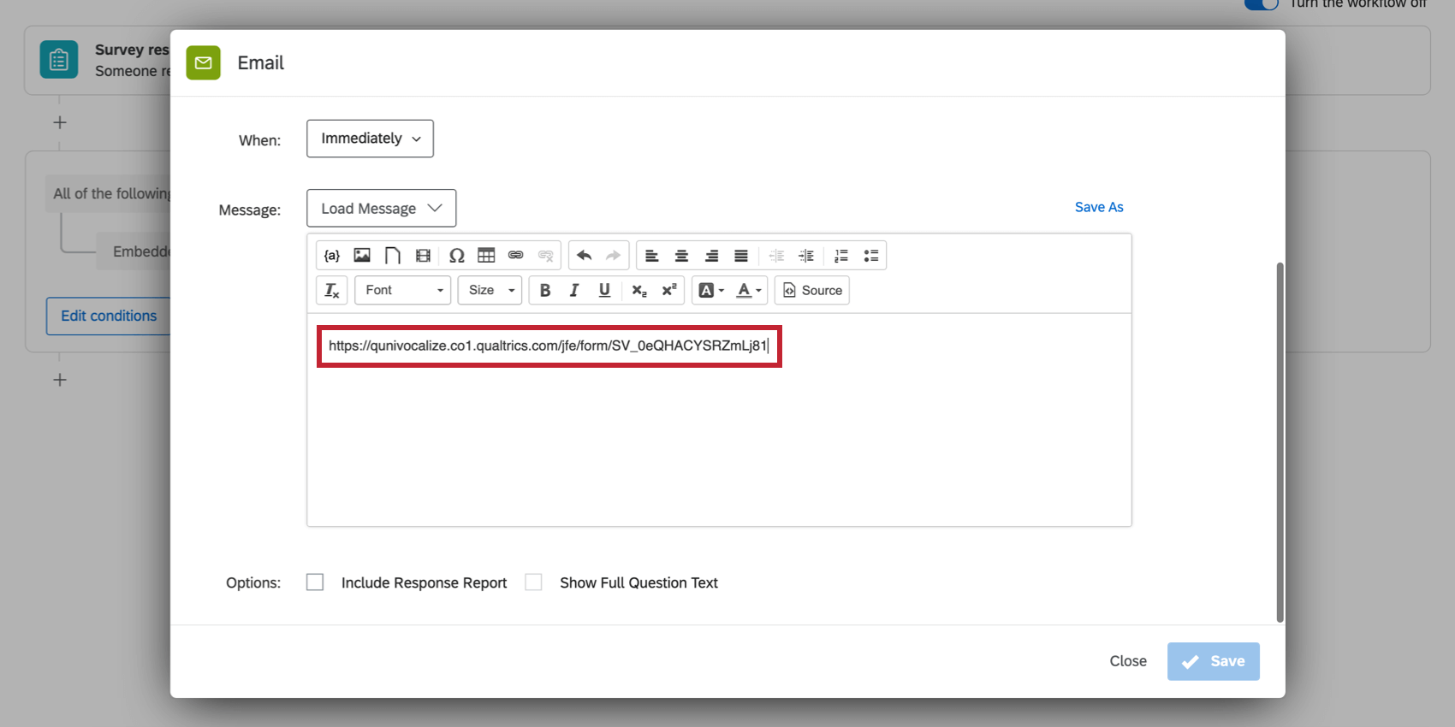1455x727 pixels.
Task: Insert media with the film strip icon
Action: pos(423,256)
